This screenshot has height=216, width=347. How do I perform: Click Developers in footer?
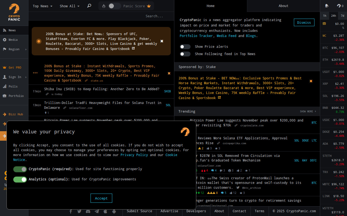pyautogui.click(x=196, y=211)
